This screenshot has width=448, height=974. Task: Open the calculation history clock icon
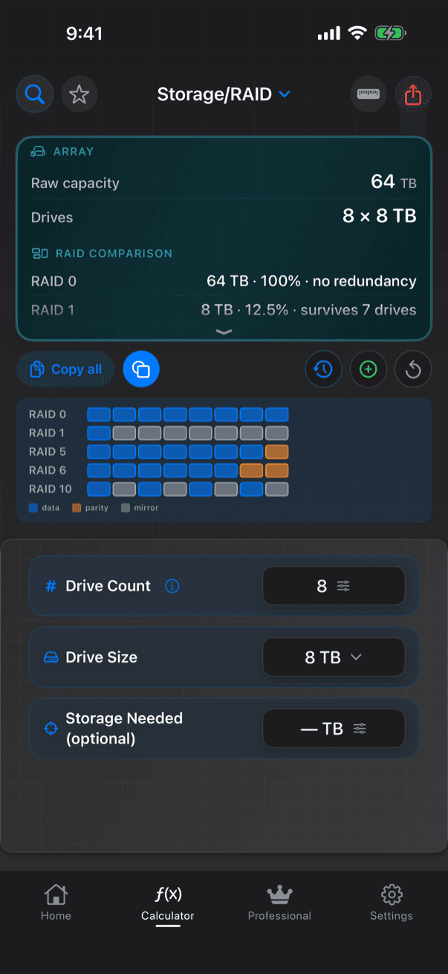click(x=323, y=370)
